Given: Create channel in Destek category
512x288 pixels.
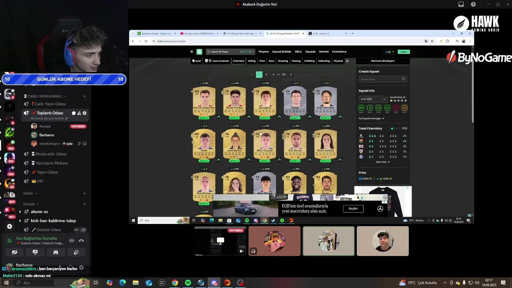Looking at the screenshot, I should (x=84, y=204).
